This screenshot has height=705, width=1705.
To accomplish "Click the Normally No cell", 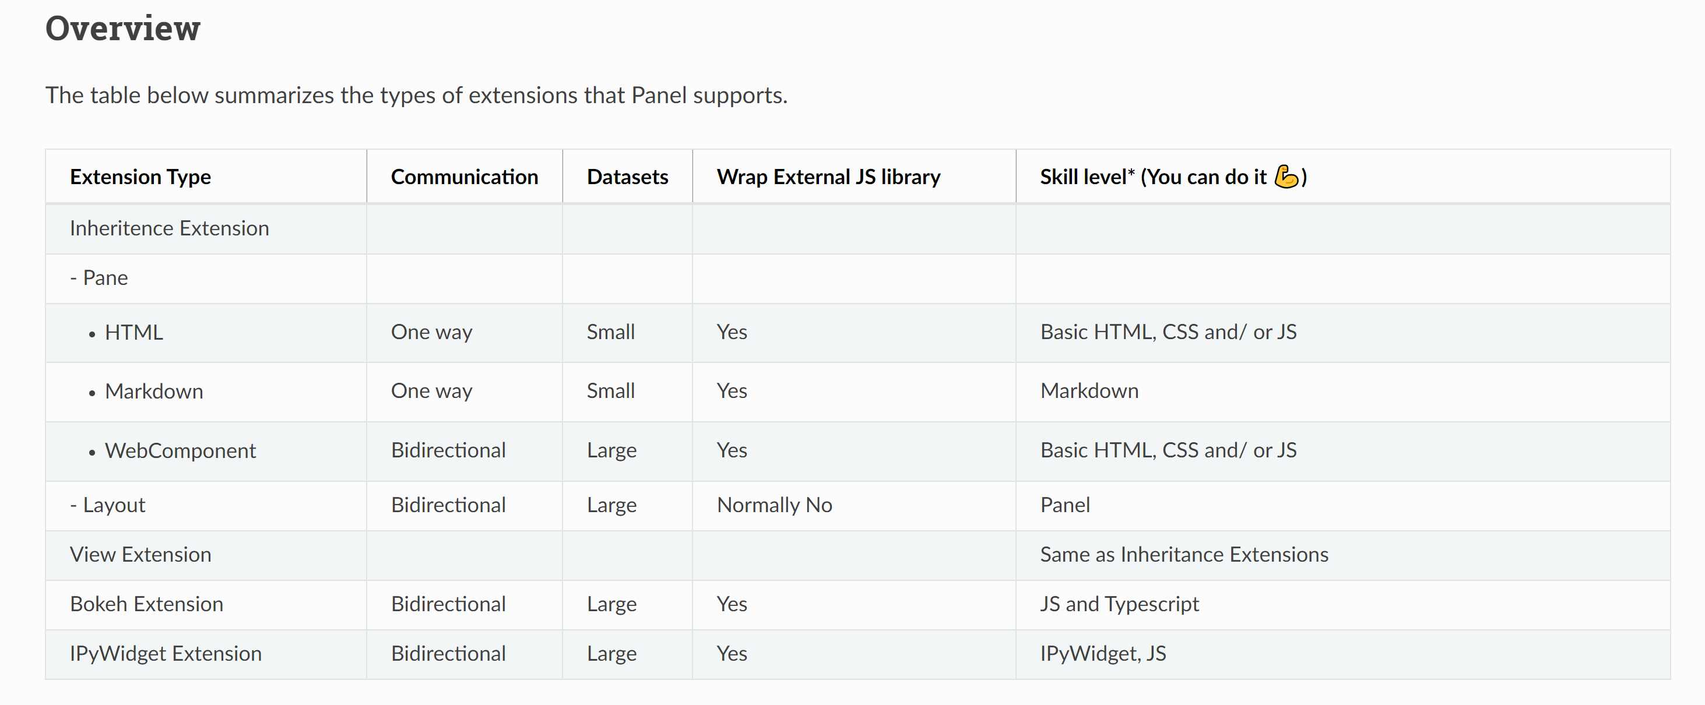I will (x=775, y=505).
